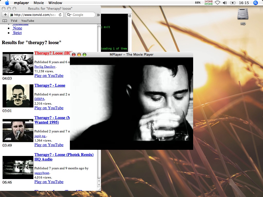Click thumbnail of 06:46 video
The height and width of the screenshot is (197, 263).
(x=18, y=168)
